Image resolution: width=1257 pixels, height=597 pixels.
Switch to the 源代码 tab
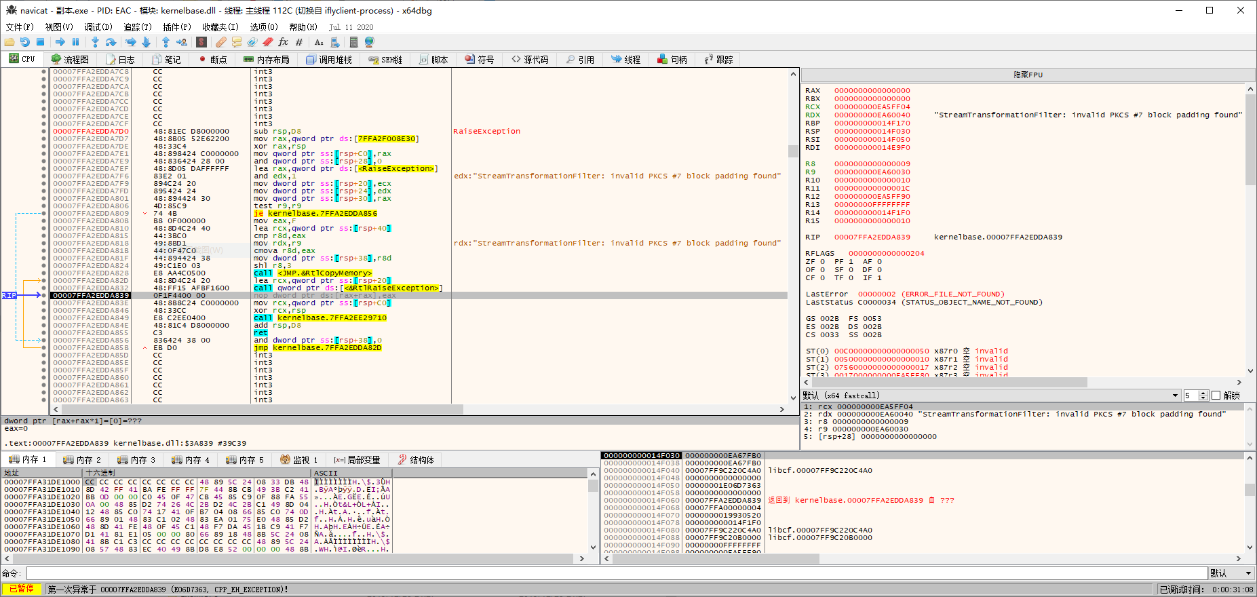[x=530, y=60]
